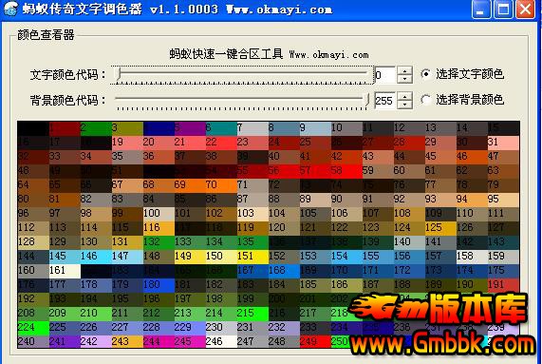Pick color swatch 158 white-gray
Viewport: 542px width, 364px height.
click(x=472, y=257)
